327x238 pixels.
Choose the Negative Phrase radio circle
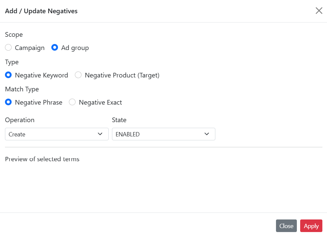(9, 102)
